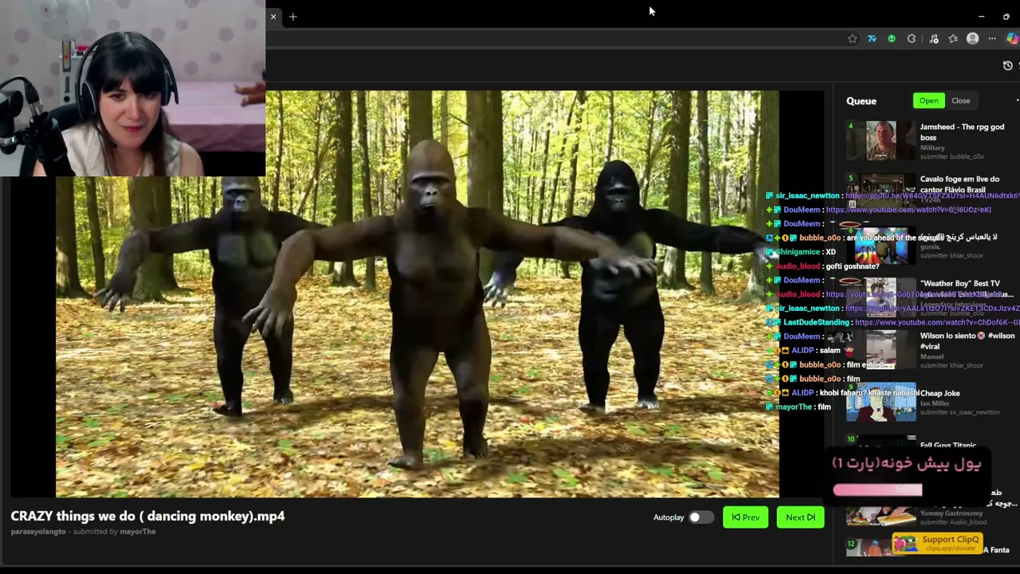This screenshot has width=1020, height=574.
Task: Bookmark this page with the star icon
Action: point(853,38)
